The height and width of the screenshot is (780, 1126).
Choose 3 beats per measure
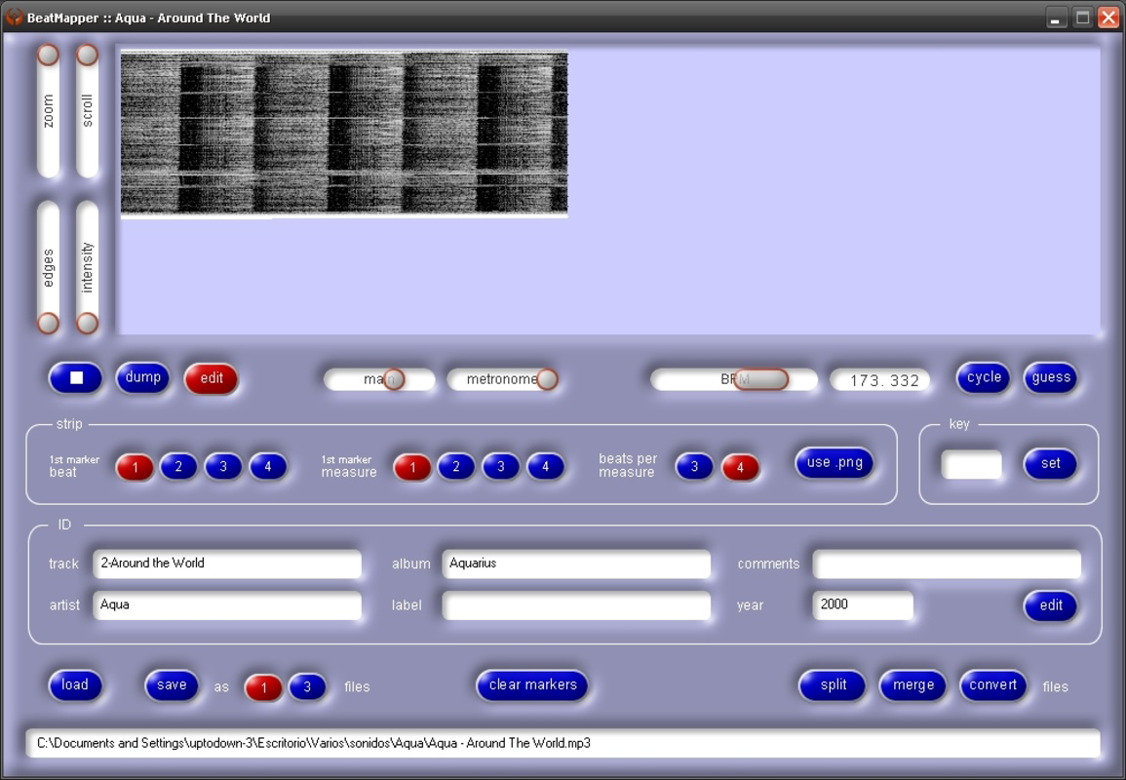coord(694,467)
